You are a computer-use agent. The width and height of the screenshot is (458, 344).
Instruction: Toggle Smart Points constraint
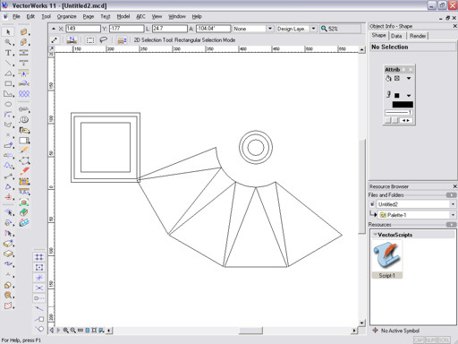[x=39, y=298]
